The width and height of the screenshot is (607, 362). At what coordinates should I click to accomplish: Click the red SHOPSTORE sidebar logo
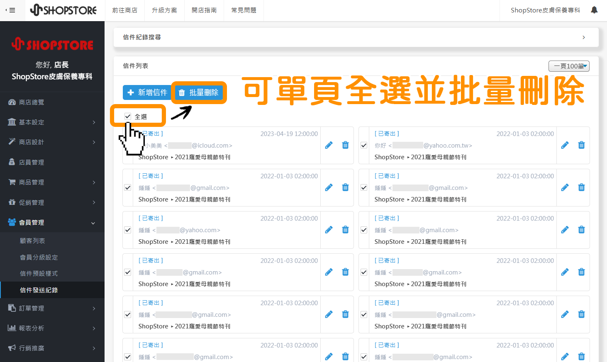coord(52,44)
